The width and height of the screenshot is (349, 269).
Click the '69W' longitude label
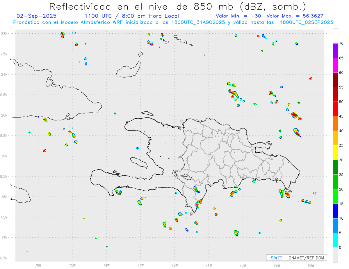coord(277,265)
